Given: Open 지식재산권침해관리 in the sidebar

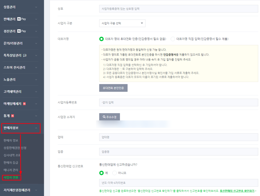Looking at the screenshot, I should [x=17, y=190].
